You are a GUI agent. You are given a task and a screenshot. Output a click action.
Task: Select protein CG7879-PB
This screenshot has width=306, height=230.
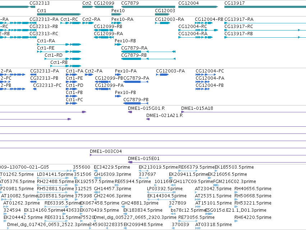136,103
